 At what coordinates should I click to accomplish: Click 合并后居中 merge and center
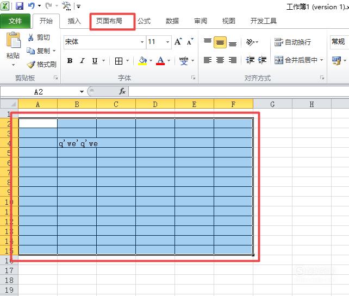tap(296, 60)
